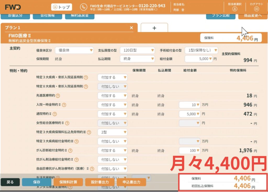Click the 472 円 premium value
268x192 pixels.
point(250,114)
